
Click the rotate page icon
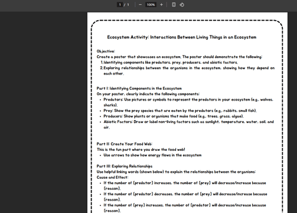(x=182, y=5)
